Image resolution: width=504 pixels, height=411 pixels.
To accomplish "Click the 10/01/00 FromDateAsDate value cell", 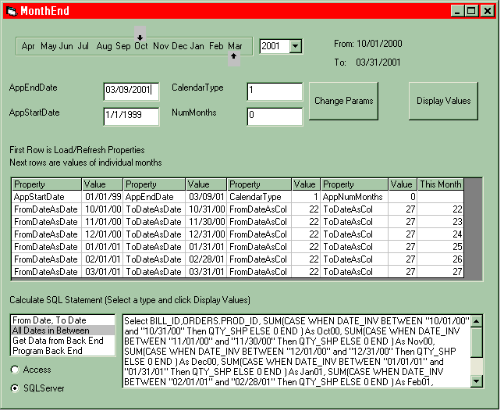I will tap(102, 209).
